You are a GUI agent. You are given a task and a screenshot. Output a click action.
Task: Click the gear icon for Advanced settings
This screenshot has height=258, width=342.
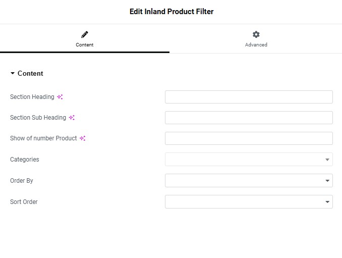coord(256,34)
